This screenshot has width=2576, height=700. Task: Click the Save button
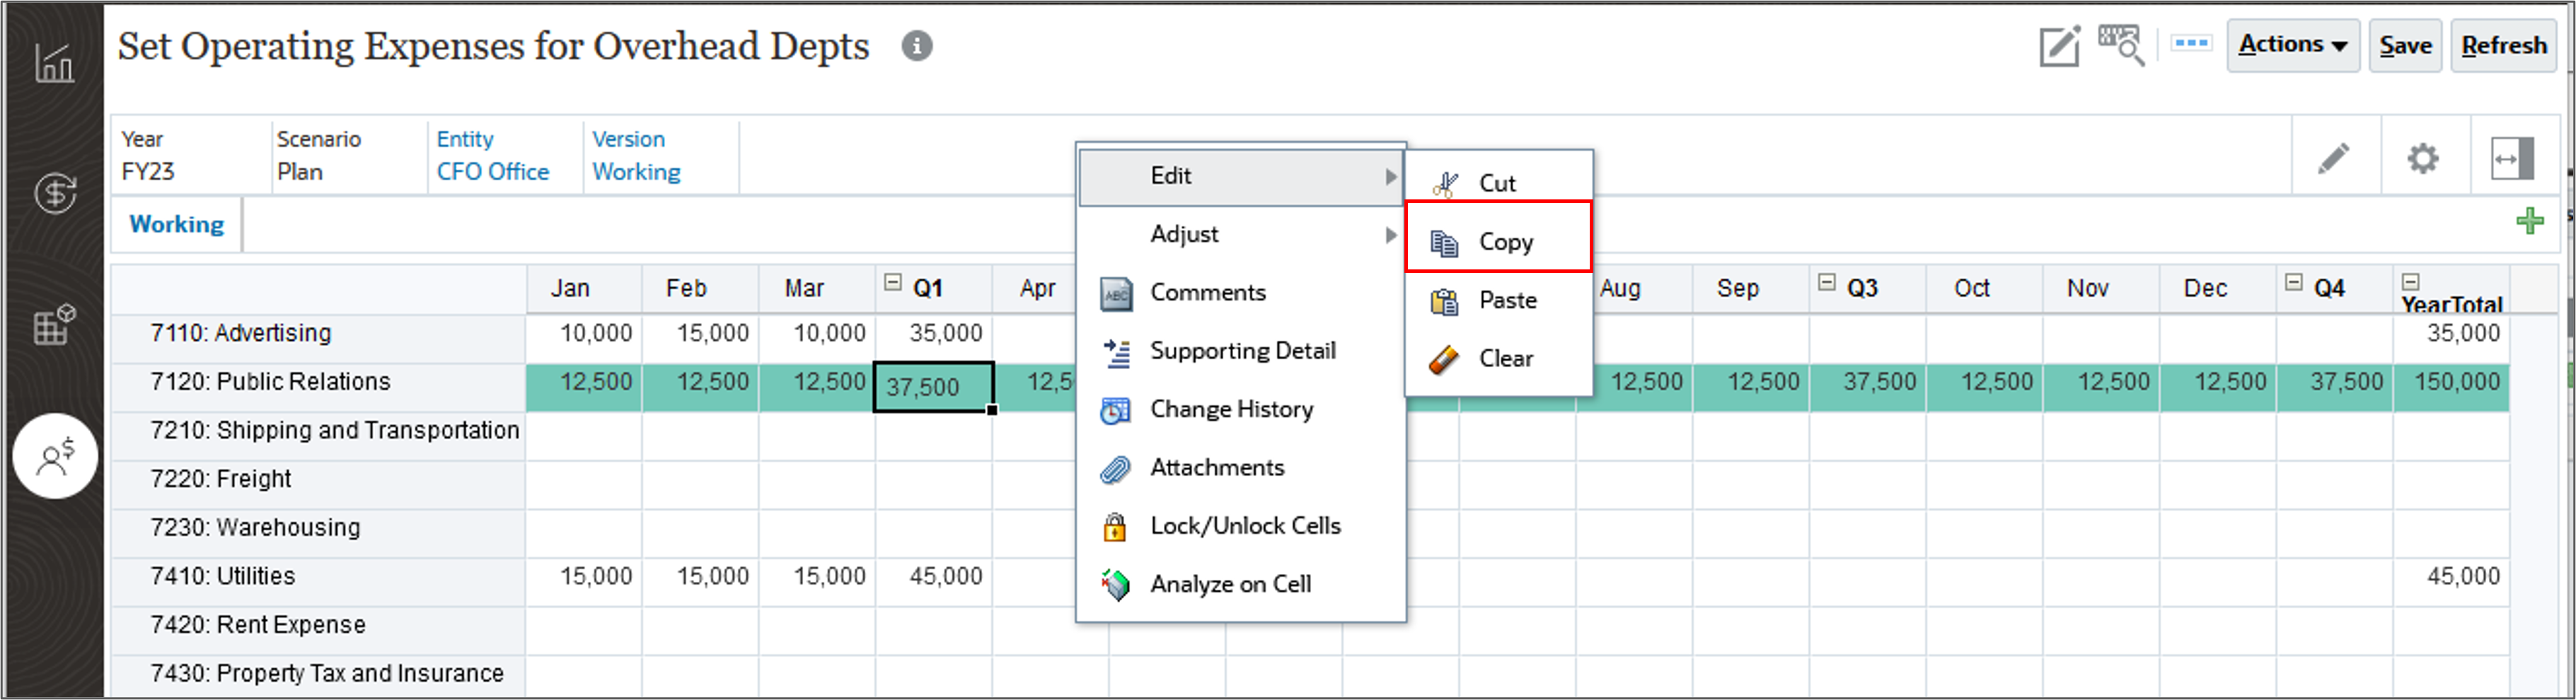(x=2405, y=45)
